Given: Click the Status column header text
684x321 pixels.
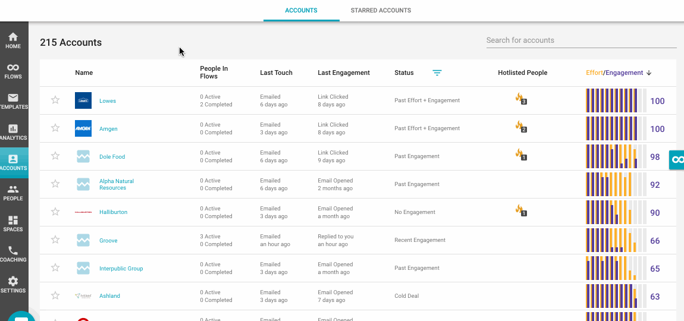Looking at the screenshot, I should point(404,73).
